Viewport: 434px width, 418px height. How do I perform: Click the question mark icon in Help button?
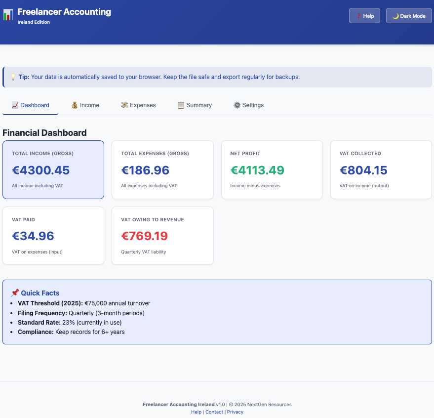(x=358, y=16)
